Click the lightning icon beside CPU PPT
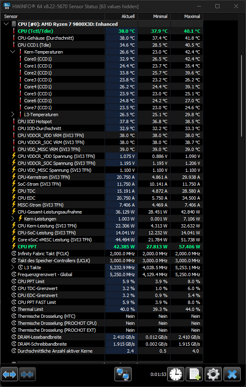Screen dimensions: 246x387 [14, 247]
